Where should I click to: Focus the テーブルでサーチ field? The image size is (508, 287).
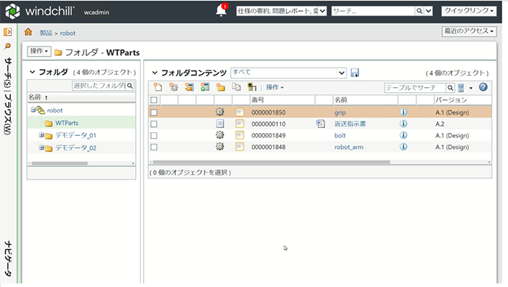[414, 88]
